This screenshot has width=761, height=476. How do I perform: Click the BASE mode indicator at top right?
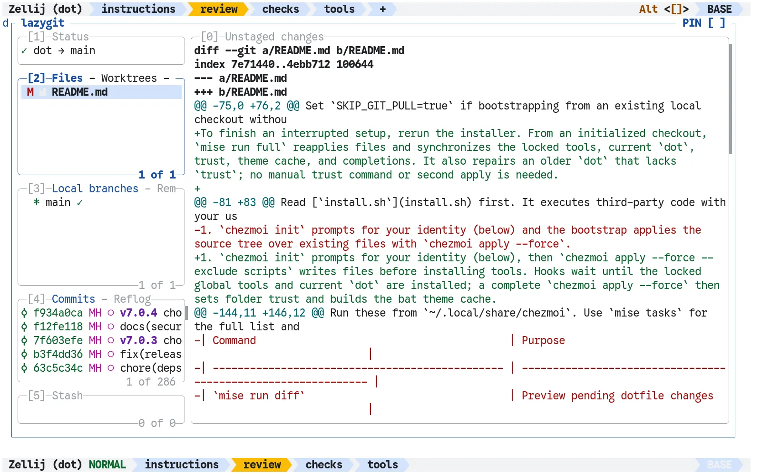719,9
